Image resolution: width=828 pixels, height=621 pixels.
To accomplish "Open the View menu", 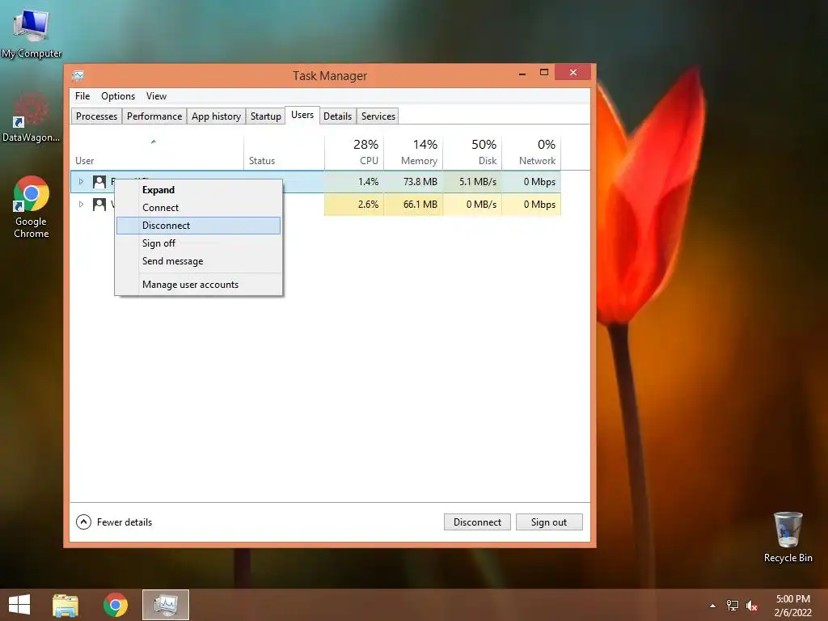I will click(x=156, y=96).
